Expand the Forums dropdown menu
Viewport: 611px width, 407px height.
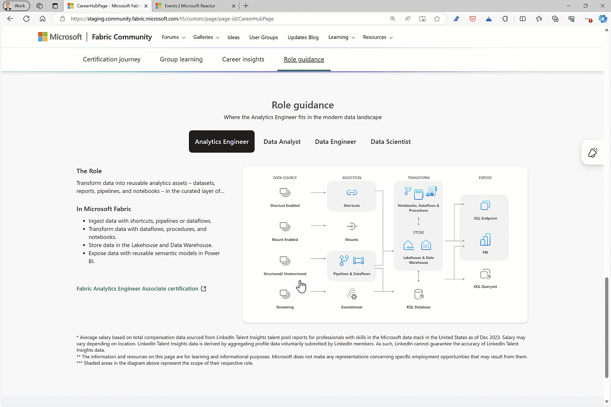pos(173,37)
